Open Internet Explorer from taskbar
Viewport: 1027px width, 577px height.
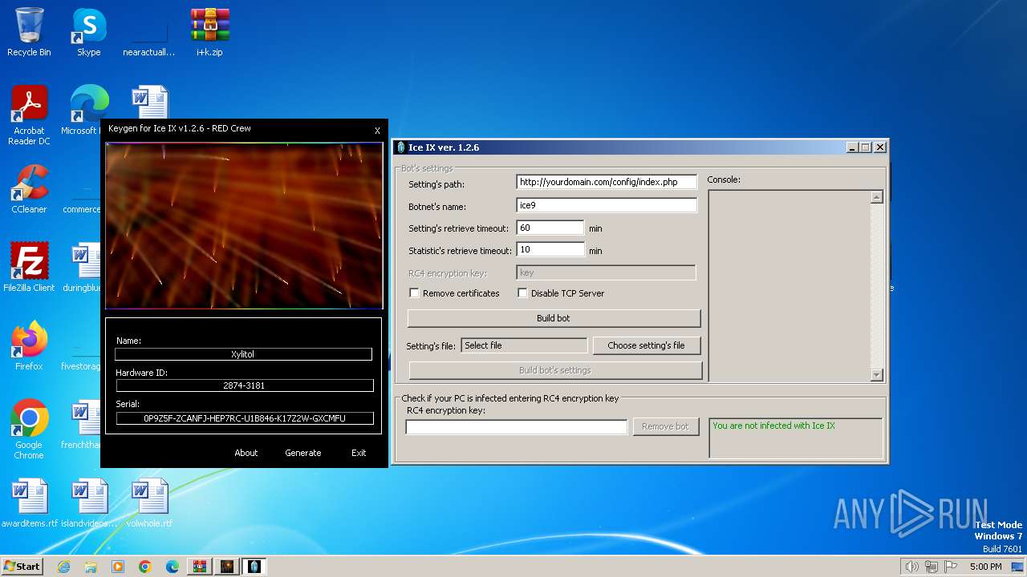[63, 567]
